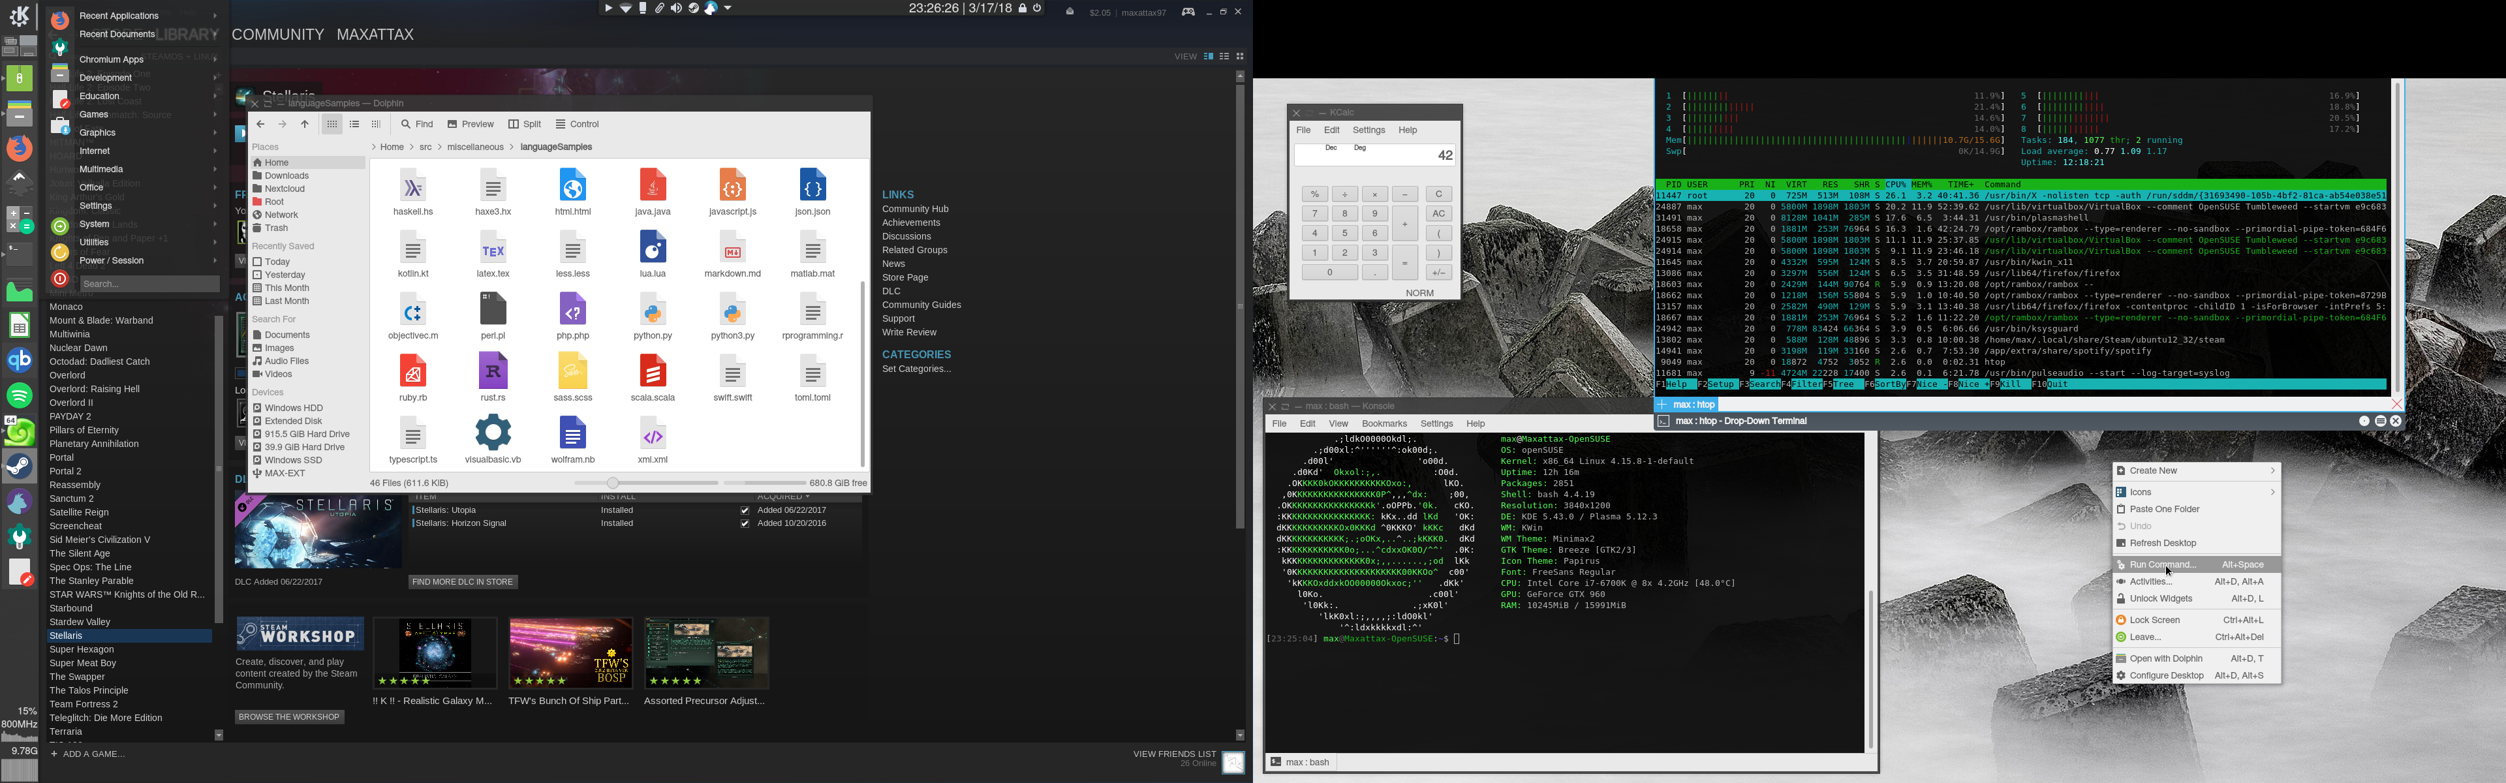This screenshot has height=783, width=2506.
Task: Click ADD A GAME in Steam
Action: 87,754
